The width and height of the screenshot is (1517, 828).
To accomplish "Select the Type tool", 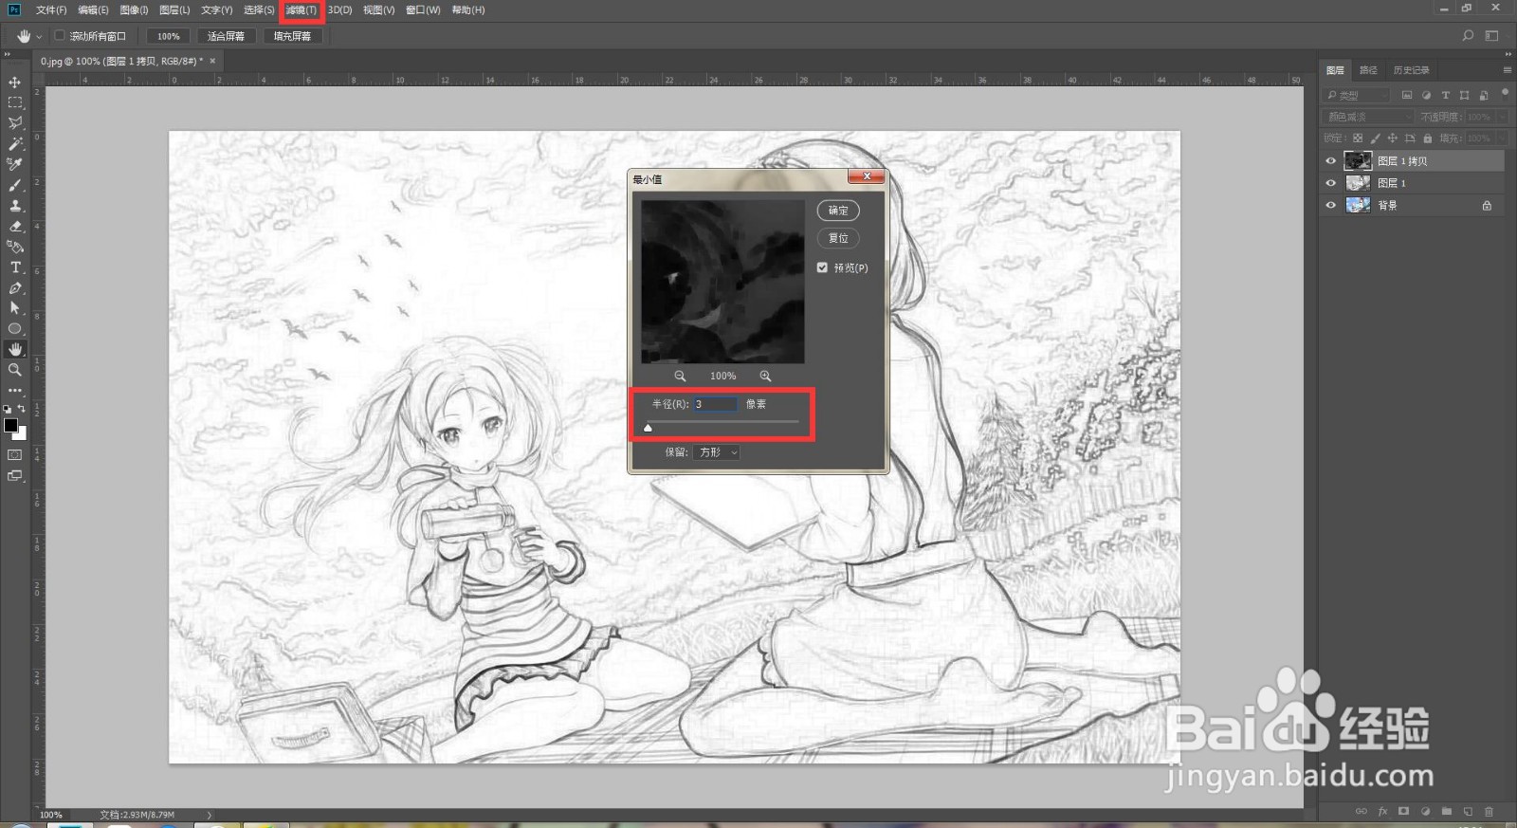I will click(x=15, y=267).
